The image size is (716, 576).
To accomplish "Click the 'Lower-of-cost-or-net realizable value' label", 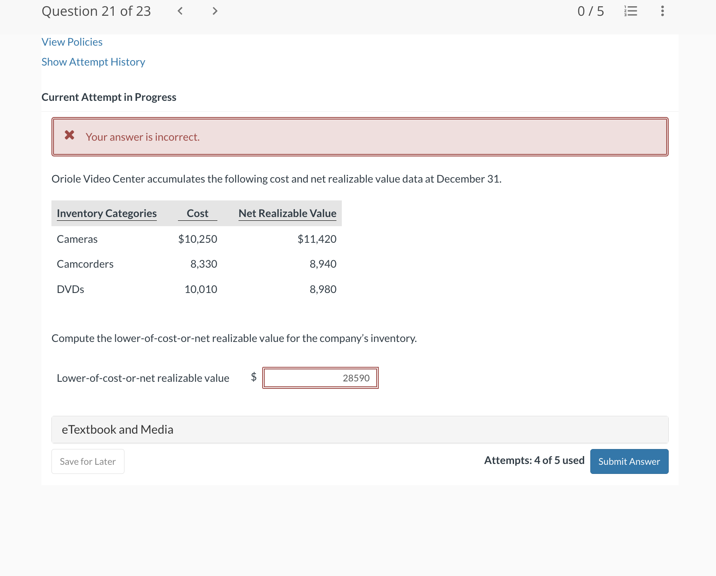I will tap(143, 378).
